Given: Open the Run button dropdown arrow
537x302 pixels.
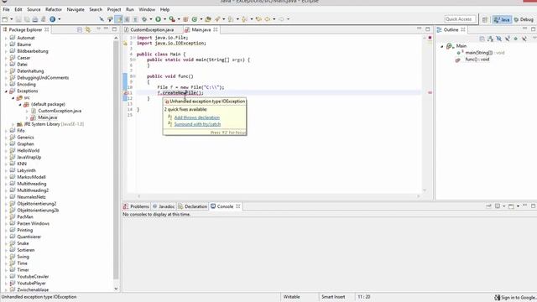Looking at the screenshot, I should coord(164,19).
